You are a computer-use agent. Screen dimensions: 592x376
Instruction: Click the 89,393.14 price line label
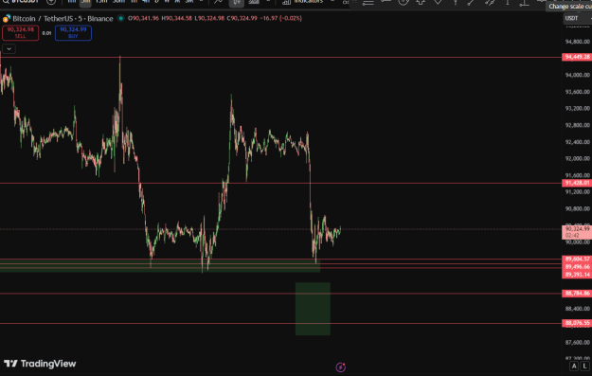click(x=577, y=275)
